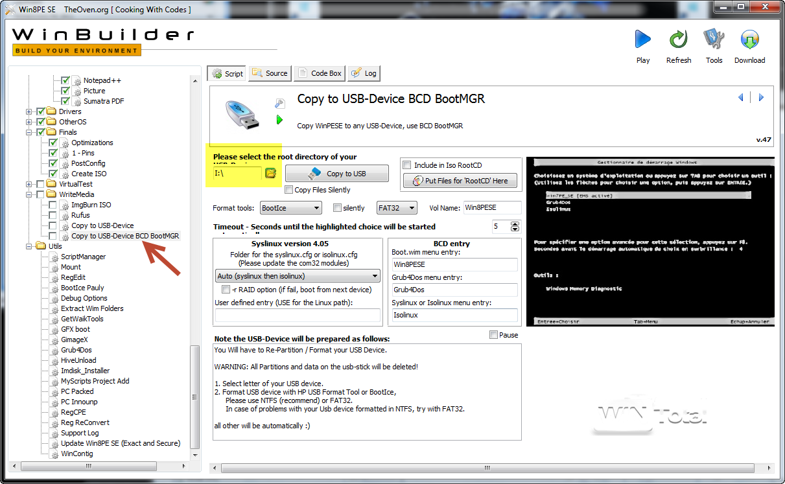Select PostConfig in the Finals folder
785x484 pixels.
coord(88,163)
